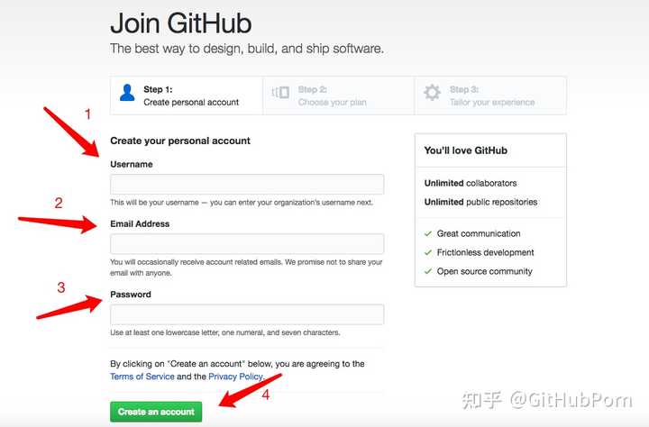Select the Step 2 Choose your plan tab
This screenshot has height=427, width=649.
pyautogui.click(x=339, y=95)
